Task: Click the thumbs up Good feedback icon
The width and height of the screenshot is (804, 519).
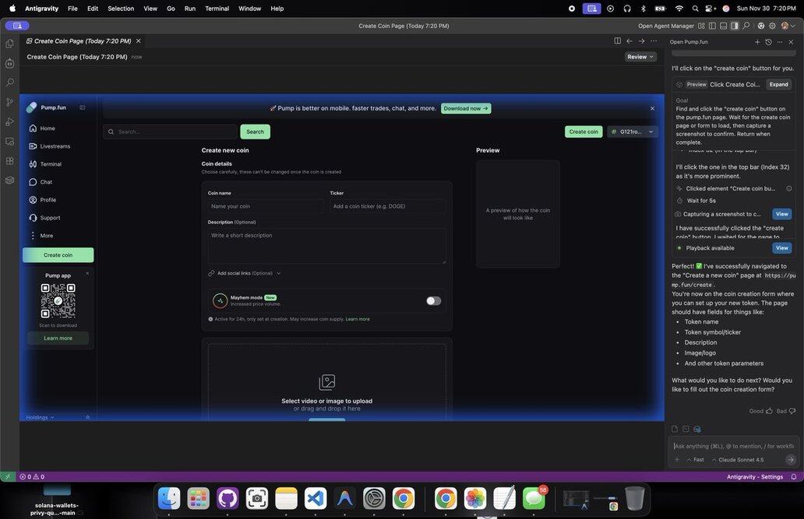Action: coord(769,411)
